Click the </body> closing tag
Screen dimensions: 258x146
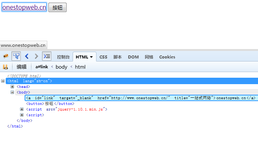[25, 121]
